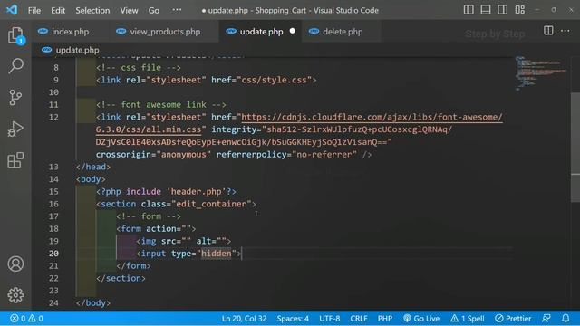580x326 pixels.
Task: Click Prettier formatter status item
Action: point(513,318)
